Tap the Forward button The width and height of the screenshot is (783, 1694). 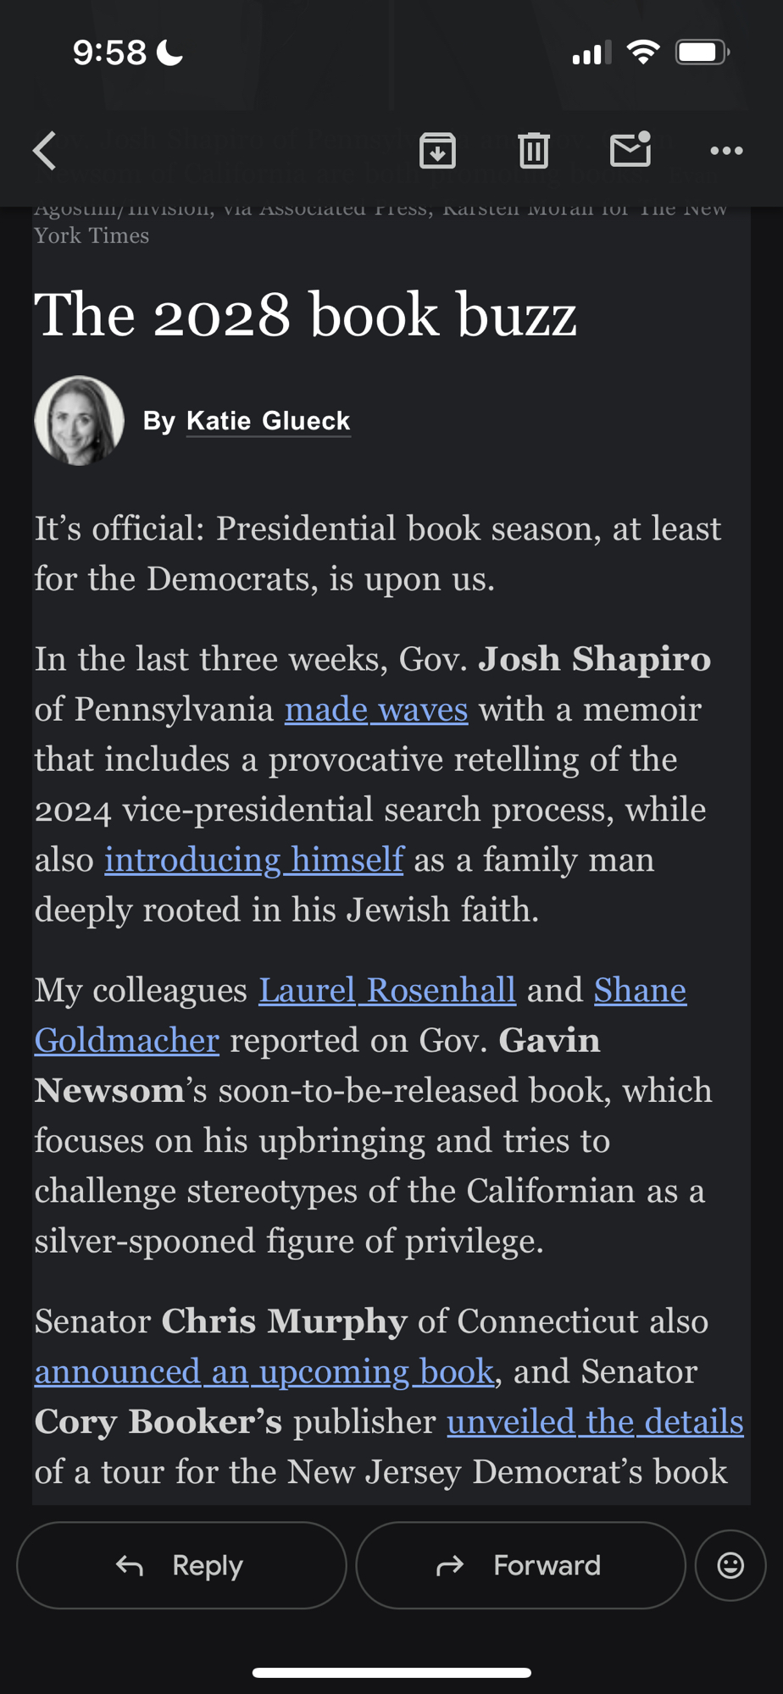point(520,1565)
